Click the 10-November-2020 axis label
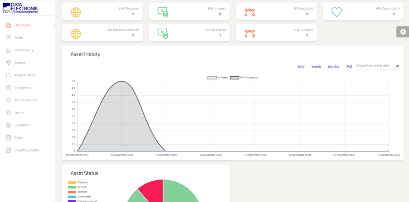Screen dimensions: 409x202 tap(122, 155)
